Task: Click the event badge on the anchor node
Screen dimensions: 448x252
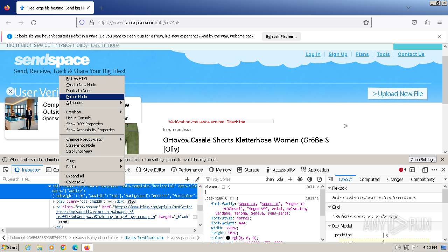Action: coord(63,222)
